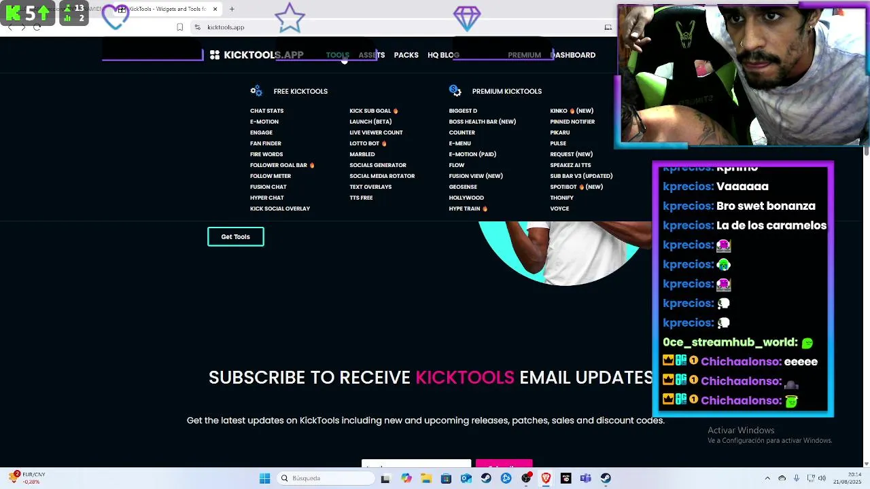Screen dimensions: 870x489
Task: Open the BIGGEST D premium link
Action: (463, 111)
